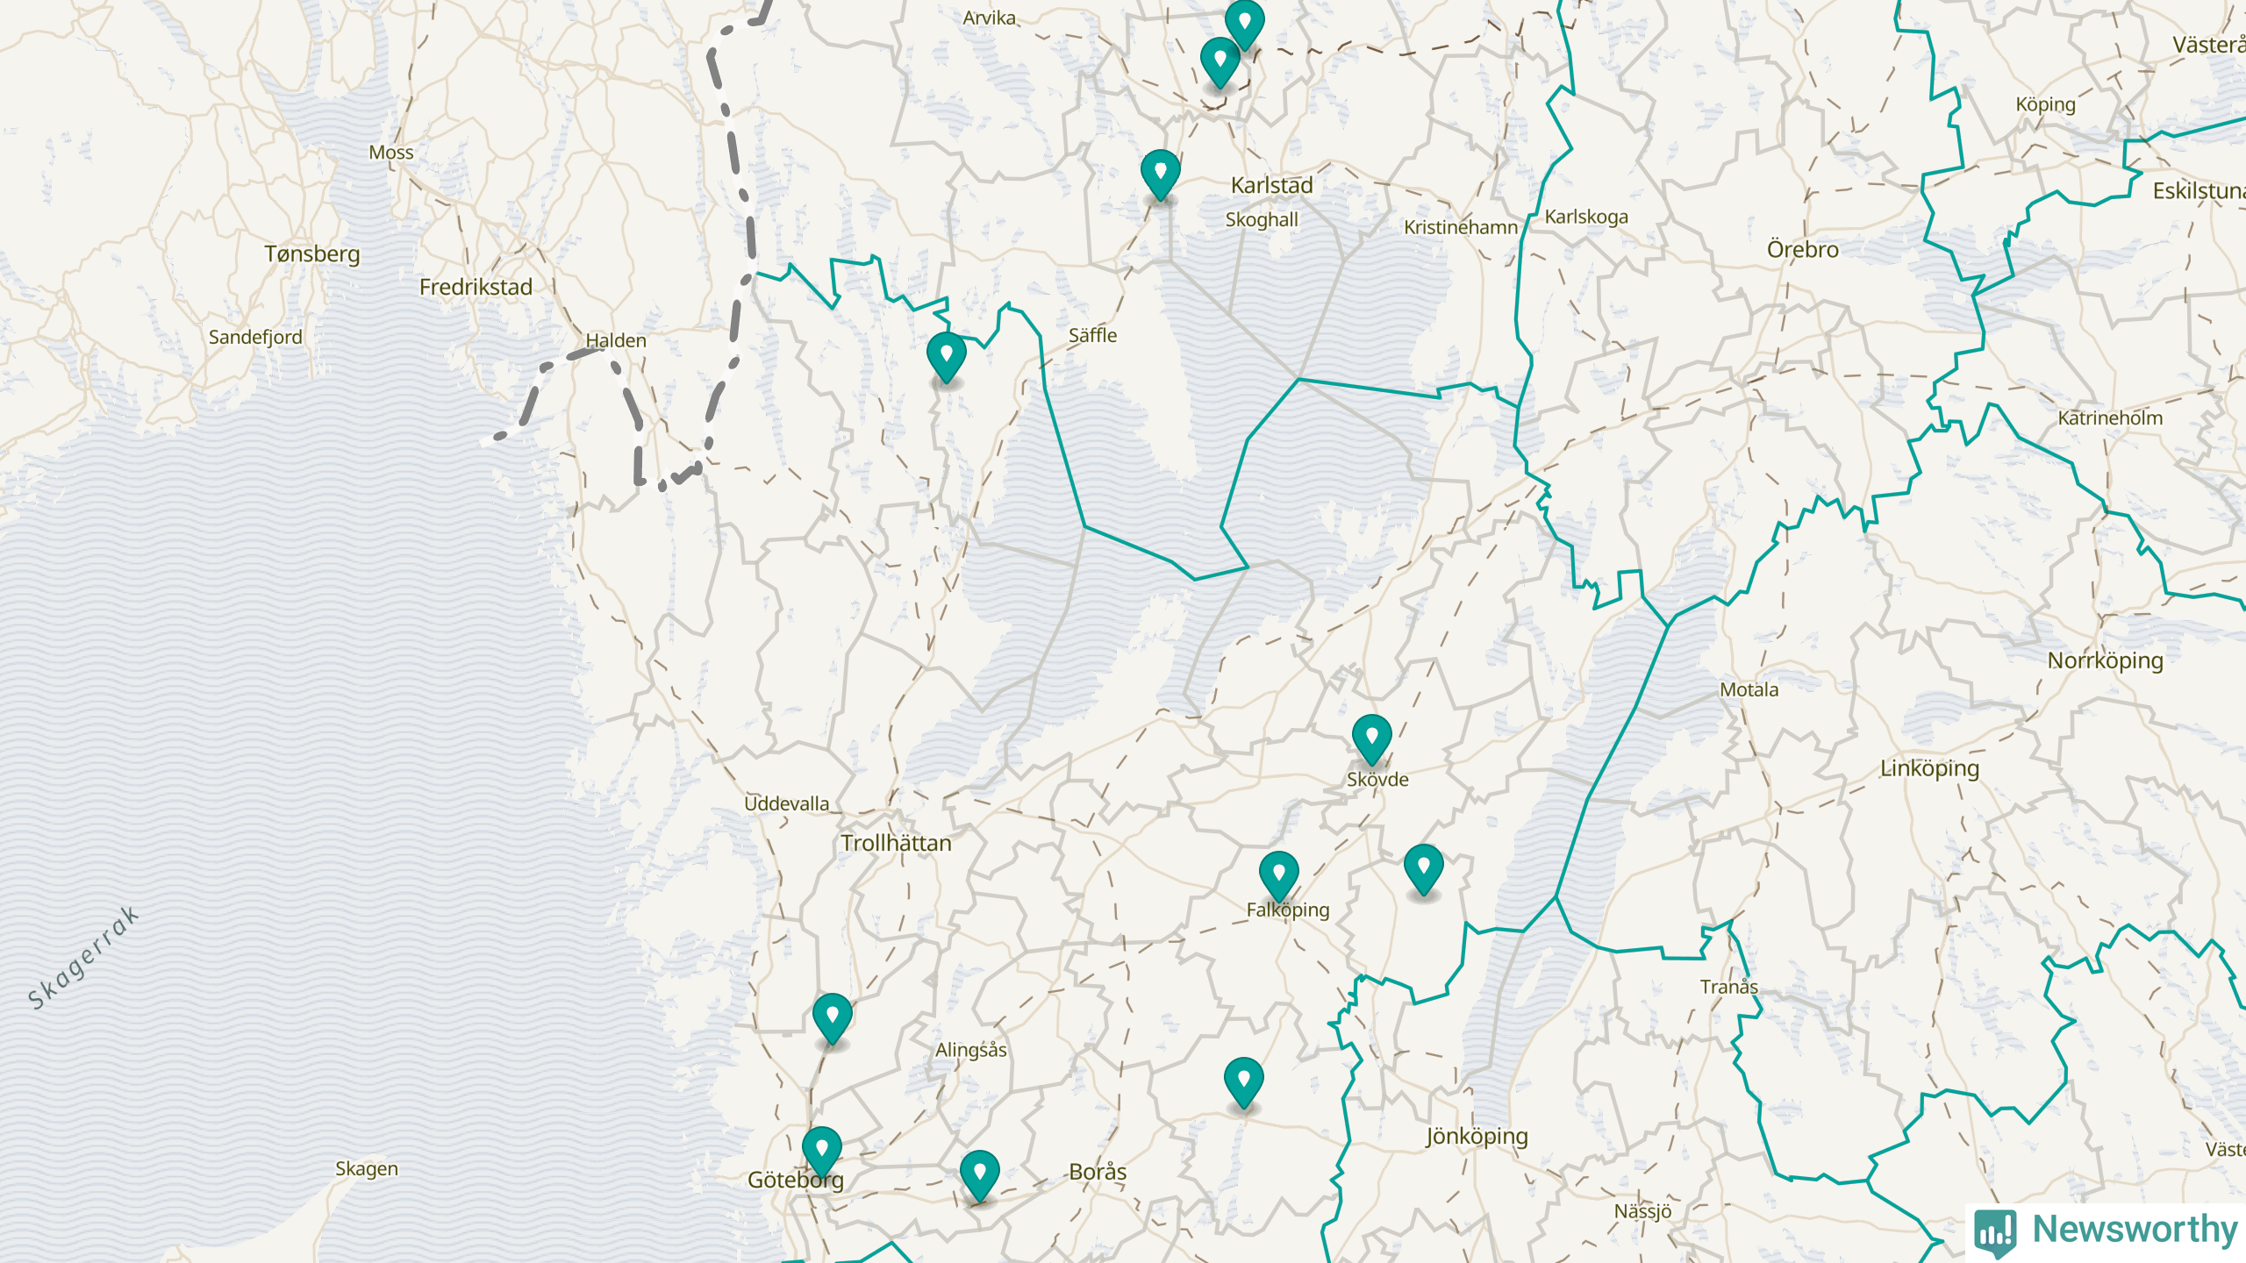
Task: Select the Tranås town label
Action: pyautogui.click(x=1728, y=987)
